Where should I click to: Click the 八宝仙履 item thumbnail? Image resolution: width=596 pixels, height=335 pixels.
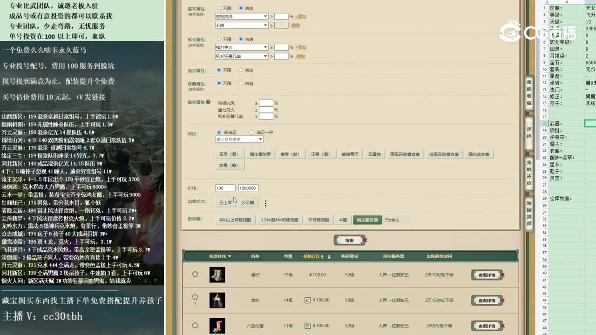[x=217, y=325]
